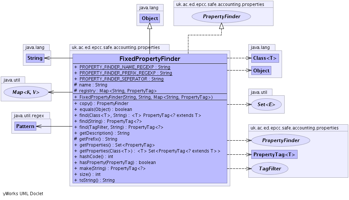The image size is (349, 200).
Task: Select the registry : Map field entry
Action: pos(118,91)
